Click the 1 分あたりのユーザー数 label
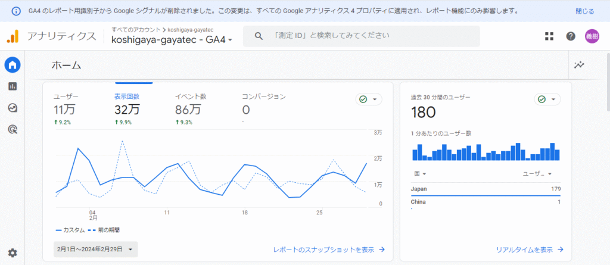The image size is (610, 265). click(x=441, y=133)
